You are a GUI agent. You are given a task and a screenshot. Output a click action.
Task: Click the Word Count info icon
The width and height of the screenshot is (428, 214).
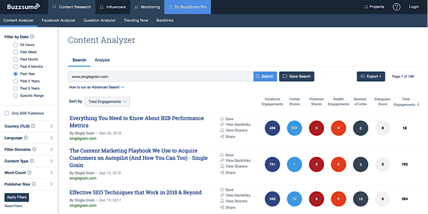(29, 173)
